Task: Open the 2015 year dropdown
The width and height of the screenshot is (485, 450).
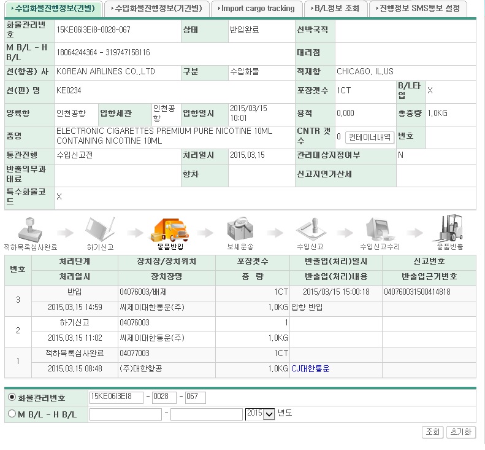Action: click(260, 414)
